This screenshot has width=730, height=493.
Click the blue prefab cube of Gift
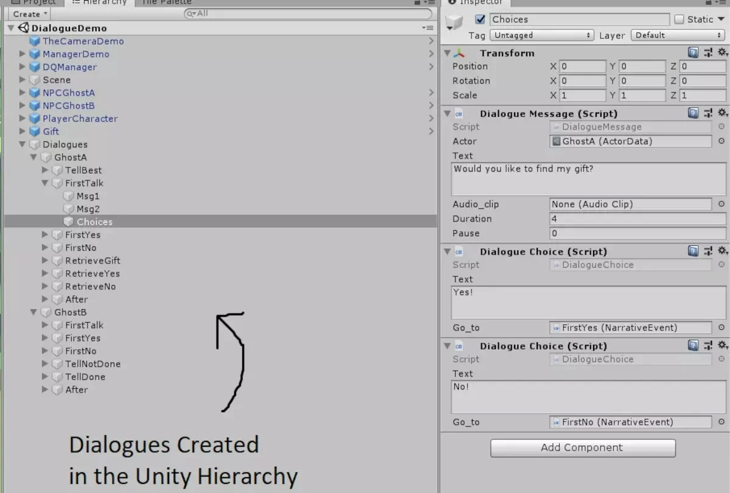tap(35, 131)
